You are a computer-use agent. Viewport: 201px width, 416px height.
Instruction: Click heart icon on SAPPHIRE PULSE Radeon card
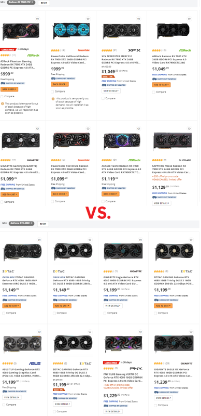(189, 128)
